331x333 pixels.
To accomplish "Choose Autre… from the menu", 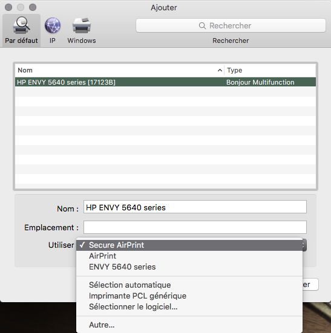I will (189, 325).
